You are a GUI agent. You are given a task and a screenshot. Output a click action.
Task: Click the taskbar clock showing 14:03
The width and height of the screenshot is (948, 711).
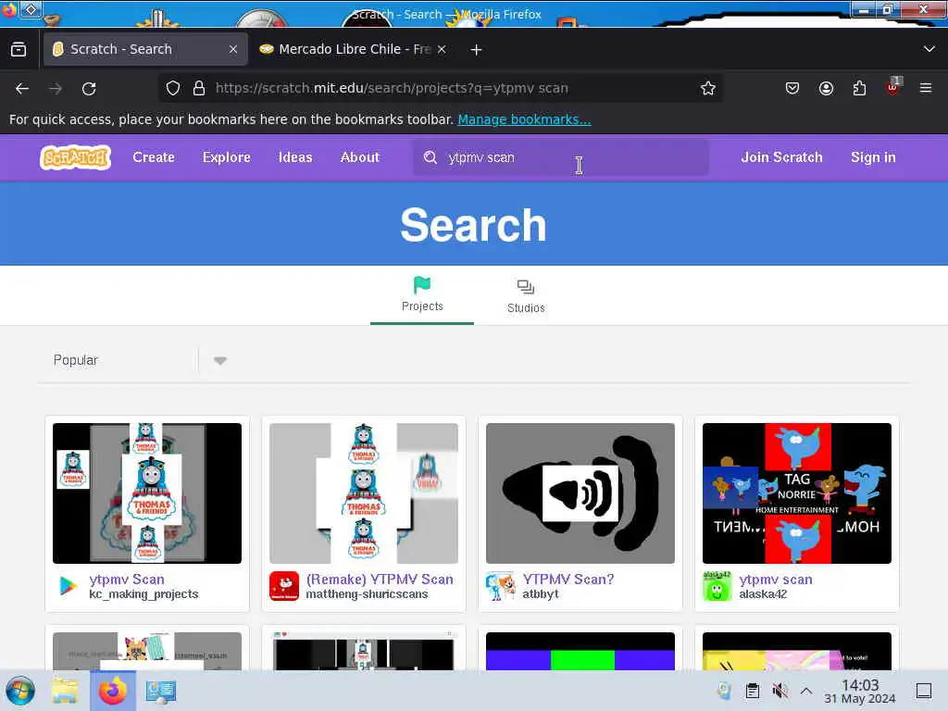pyautogui.click(x=860, y=691)
